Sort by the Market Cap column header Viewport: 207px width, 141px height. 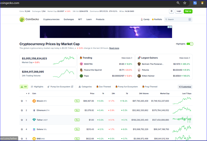coord(165,93)
